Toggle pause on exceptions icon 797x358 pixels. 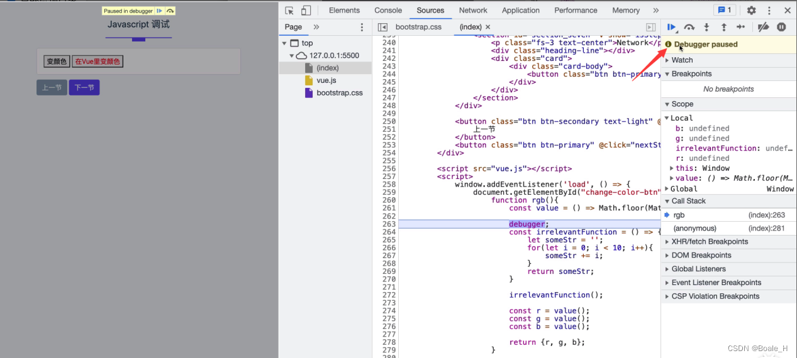[781, 27]
